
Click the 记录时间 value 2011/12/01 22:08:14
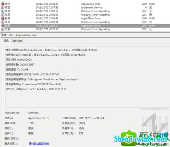(x=91, y=118)
